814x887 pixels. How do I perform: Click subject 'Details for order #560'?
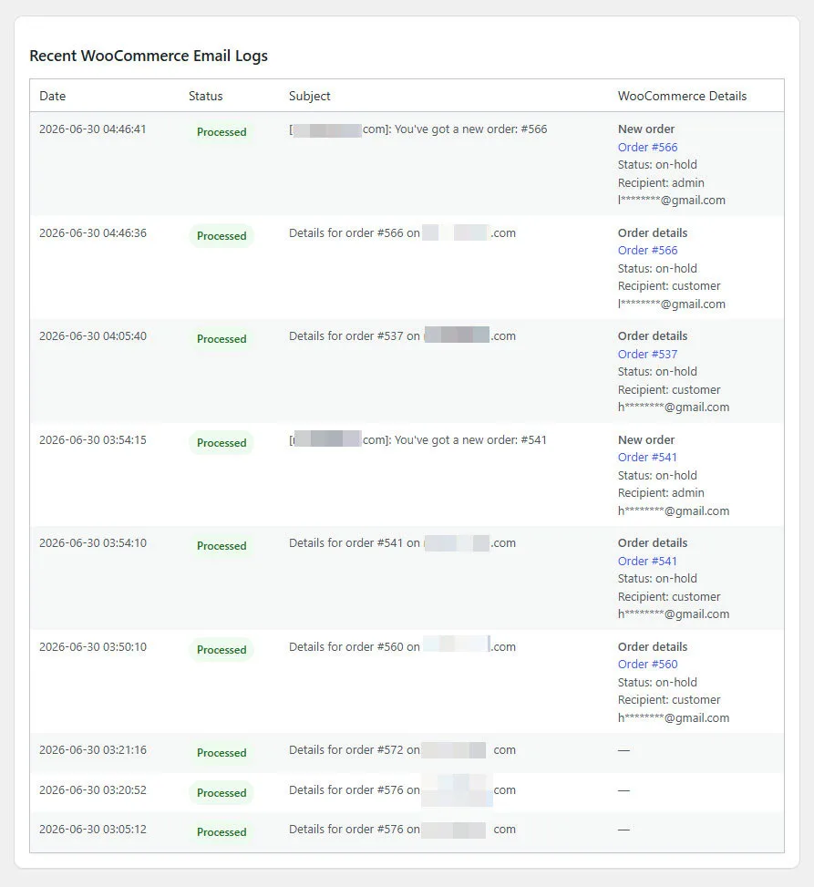click(x=346, y=646)
